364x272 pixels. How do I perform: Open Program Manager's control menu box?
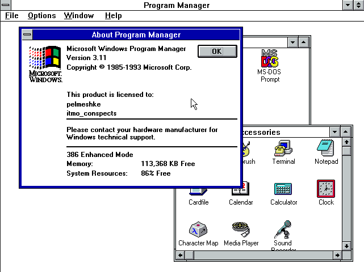coord(5,5)
